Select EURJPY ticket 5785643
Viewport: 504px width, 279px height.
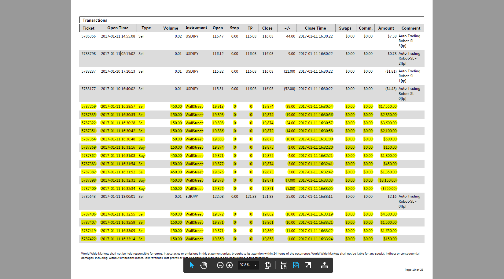89,197
